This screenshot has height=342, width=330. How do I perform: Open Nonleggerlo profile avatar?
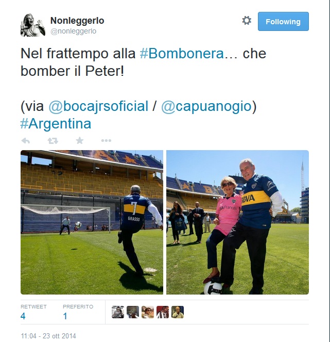click(33, 25)
